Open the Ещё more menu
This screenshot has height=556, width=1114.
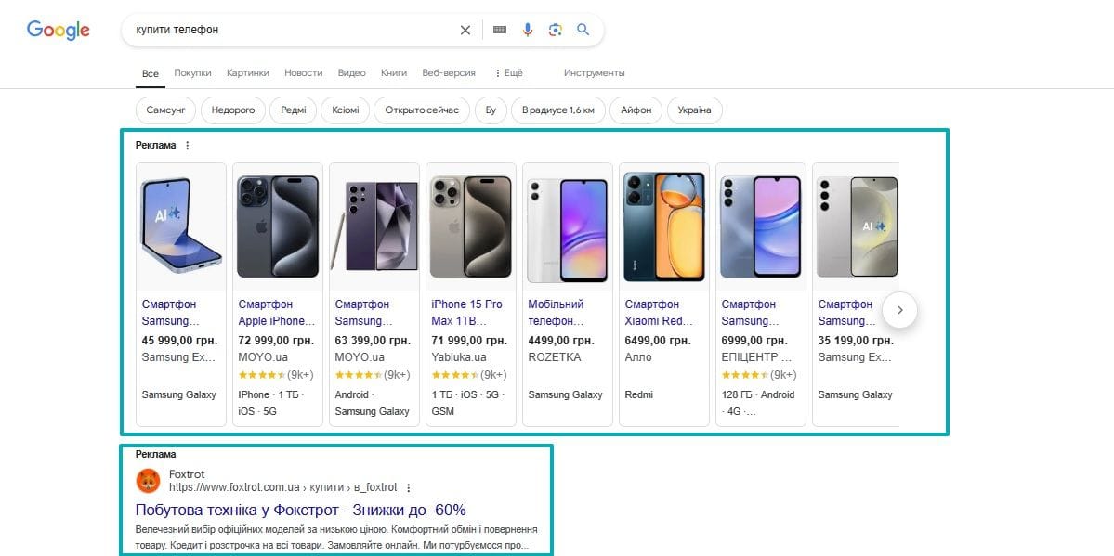(x=509, y=73)
